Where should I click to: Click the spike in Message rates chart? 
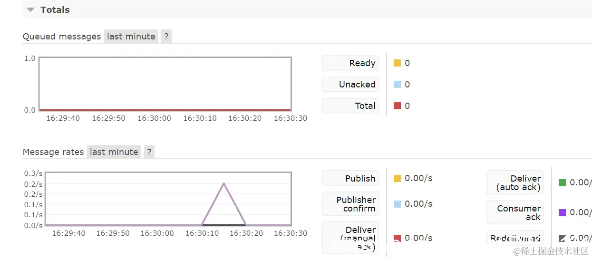[x=223, y=184]
